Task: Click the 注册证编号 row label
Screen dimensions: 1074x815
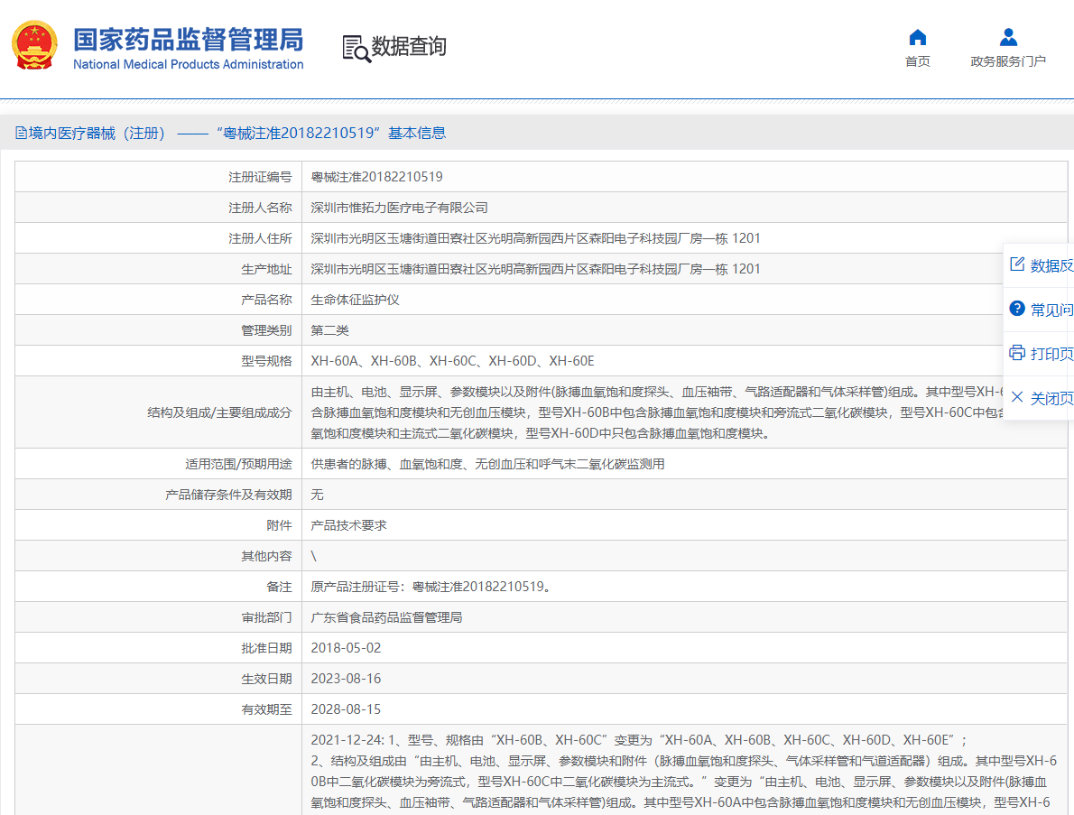Action: pyautogui.click(x=260, y=178)
